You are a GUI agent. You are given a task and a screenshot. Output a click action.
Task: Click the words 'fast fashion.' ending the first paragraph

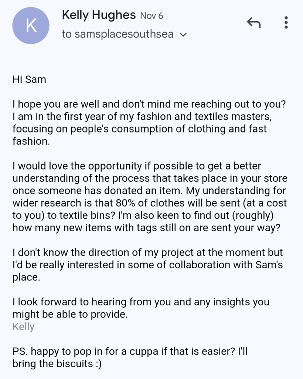point(31,141)
